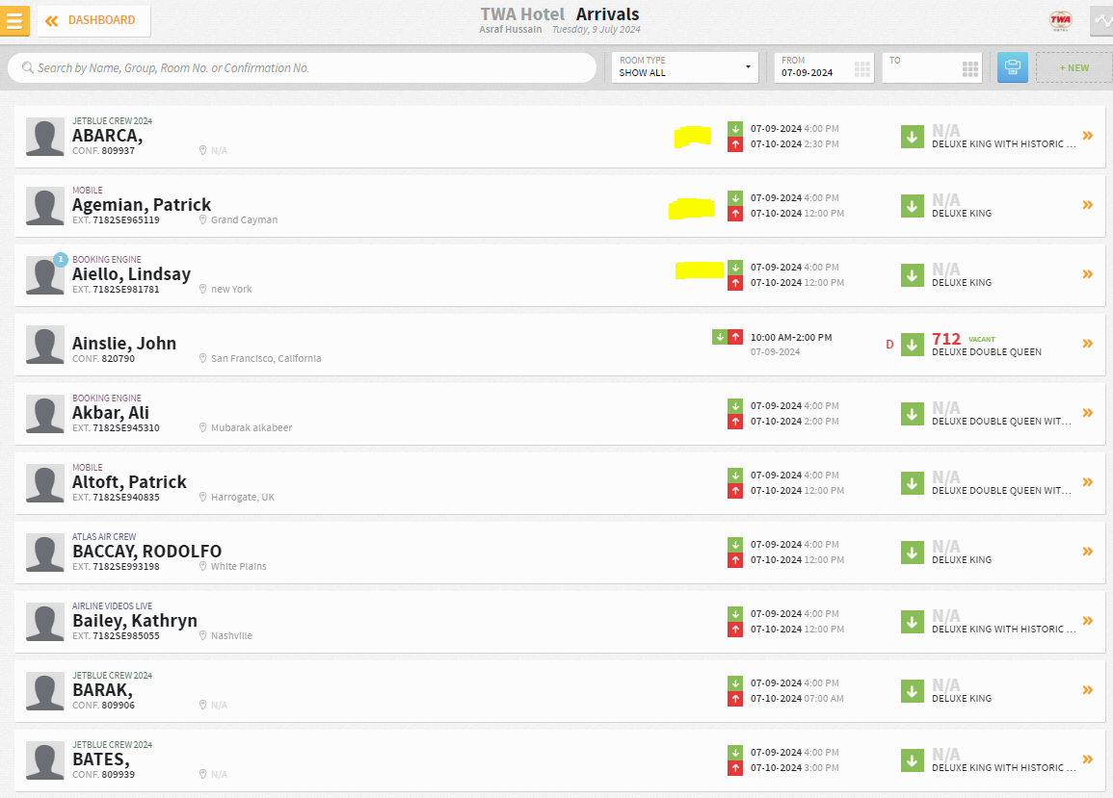Click 10:00 AM-2:00 PM time range
The height and width of the screenshot is (798, 1113).
coord(791,338)
